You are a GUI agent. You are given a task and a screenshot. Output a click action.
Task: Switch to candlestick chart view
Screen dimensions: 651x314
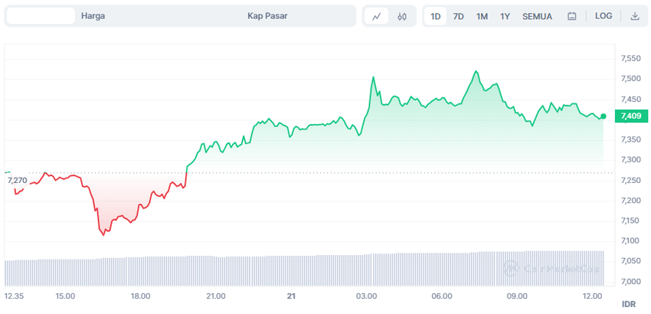point(402,16)
